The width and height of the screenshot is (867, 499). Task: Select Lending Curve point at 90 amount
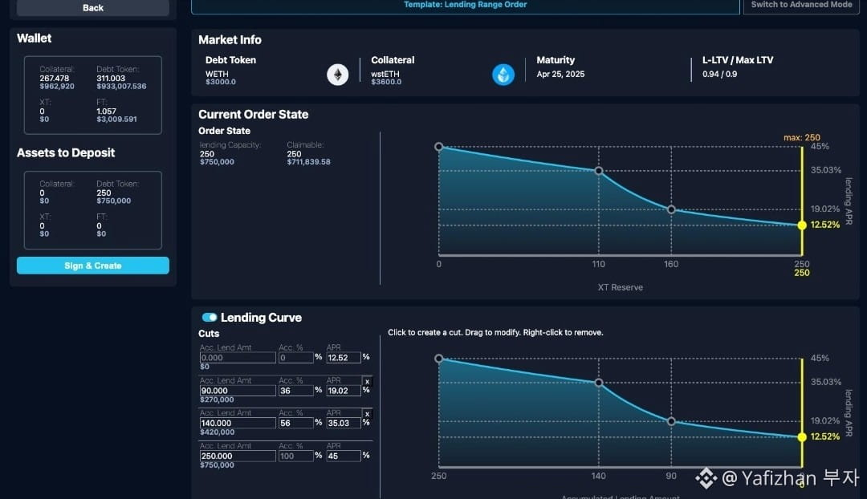coord(671,421)
